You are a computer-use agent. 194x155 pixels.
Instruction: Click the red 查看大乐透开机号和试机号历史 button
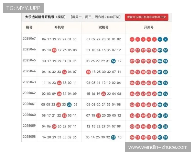pyautogui.click(x=146, y=17)
